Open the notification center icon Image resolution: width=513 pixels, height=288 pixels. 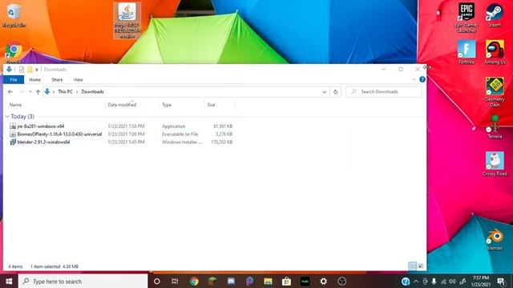(501, 281)
